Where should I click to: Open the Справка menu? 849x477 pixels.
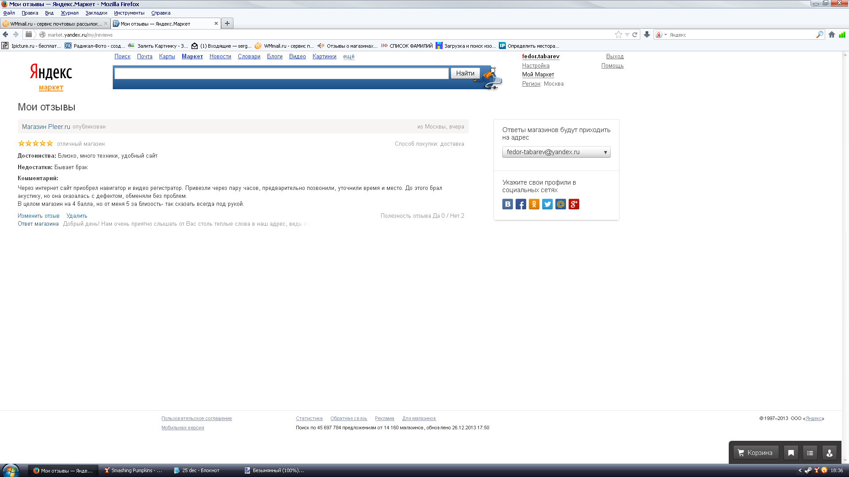pyautogui.click(x=161, y=13)
